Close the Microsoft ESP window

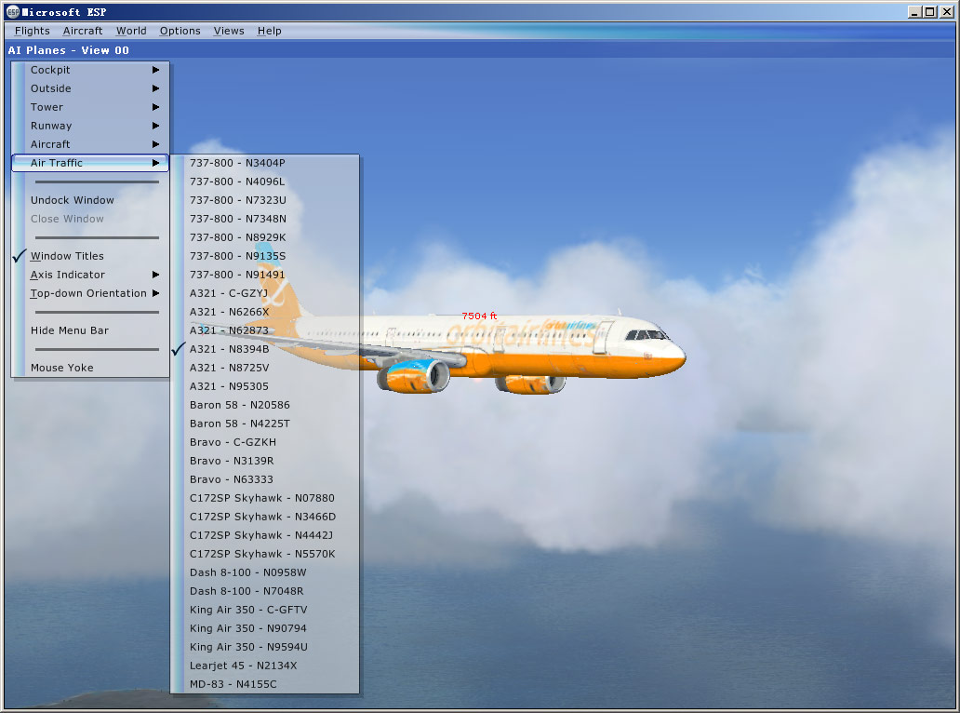[x=947, y=12]
